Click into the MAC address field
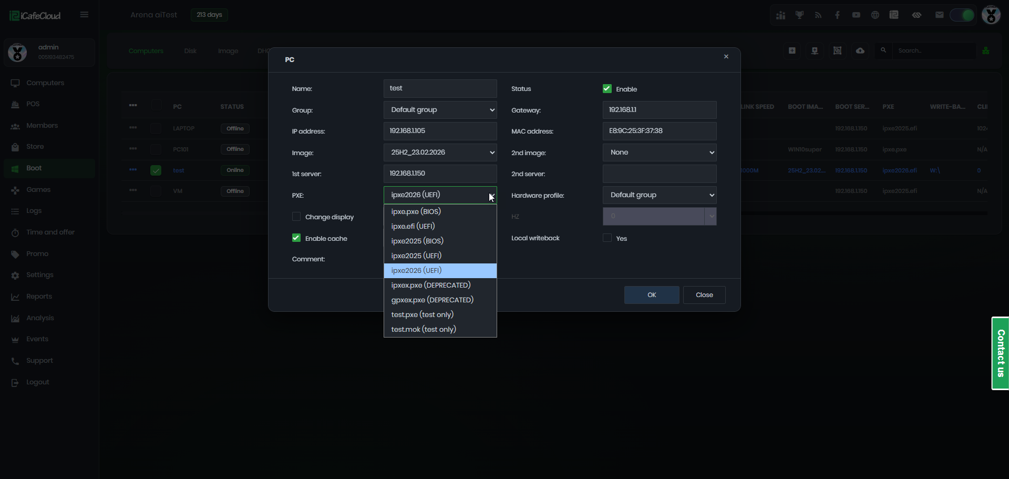This screenshot has width=1009, height=479. [x=659, y=131]
